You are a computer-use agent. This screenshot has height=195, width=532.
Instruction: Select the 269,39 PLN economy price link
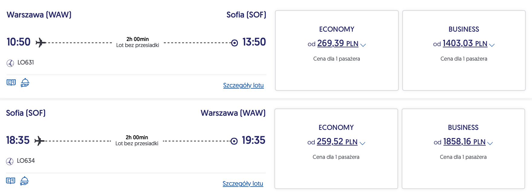[337, 43]
